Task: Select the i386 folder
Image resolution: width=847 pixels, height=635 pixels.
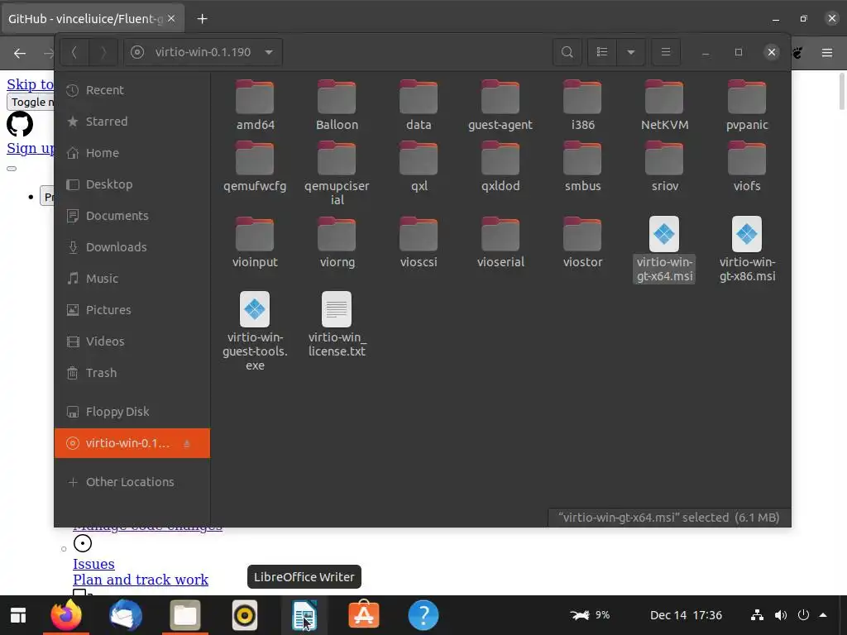Action: click(x=582, y=105)
